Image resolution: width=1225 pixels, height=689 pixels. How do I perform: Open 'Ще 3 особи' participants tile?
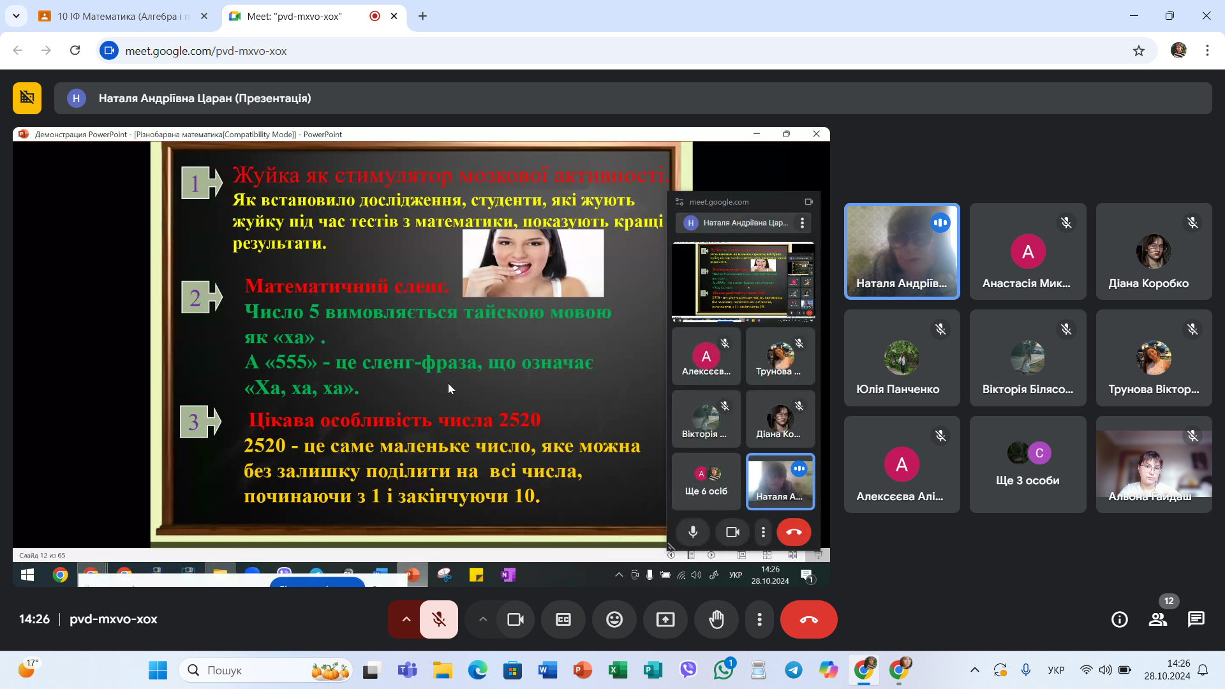pos(1027,464)
